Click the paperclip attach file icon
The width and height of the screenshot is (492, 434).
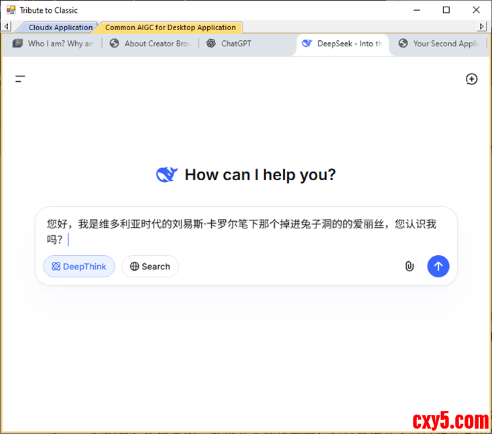coord(409,267)
